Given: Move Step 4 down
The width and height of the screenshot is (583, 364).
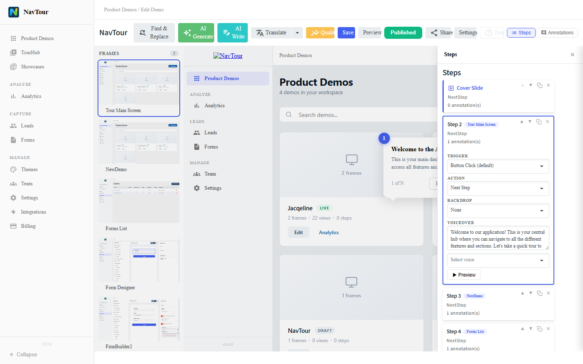Looking at the screenshot, I should [x=531, y=329].
